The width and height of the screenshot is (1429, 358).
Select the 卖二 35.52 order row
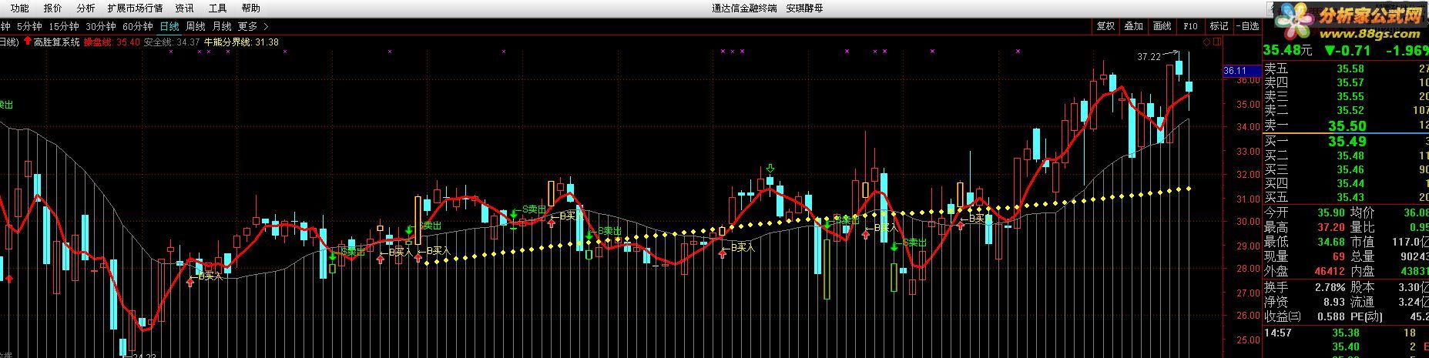pyautogui.click(x=1347, y=111)
